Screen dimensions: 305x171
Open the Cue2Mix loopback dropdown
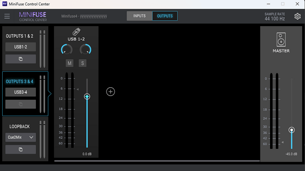[20, 137]
